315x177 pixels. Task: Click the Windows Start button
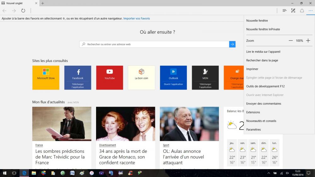(5, 173)
